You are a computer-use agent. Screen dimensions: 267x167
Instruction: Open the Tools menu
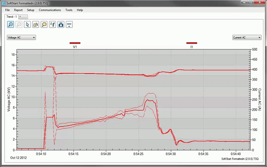click(69, 10)
